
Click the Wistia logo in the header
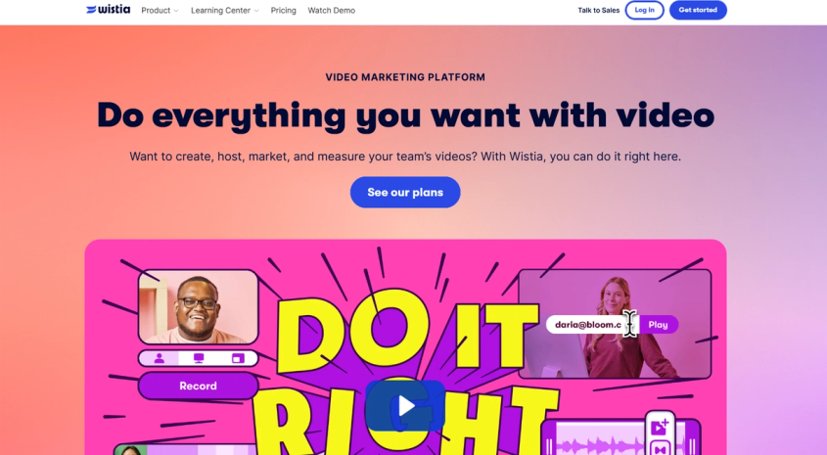click(x=108, y=10)
